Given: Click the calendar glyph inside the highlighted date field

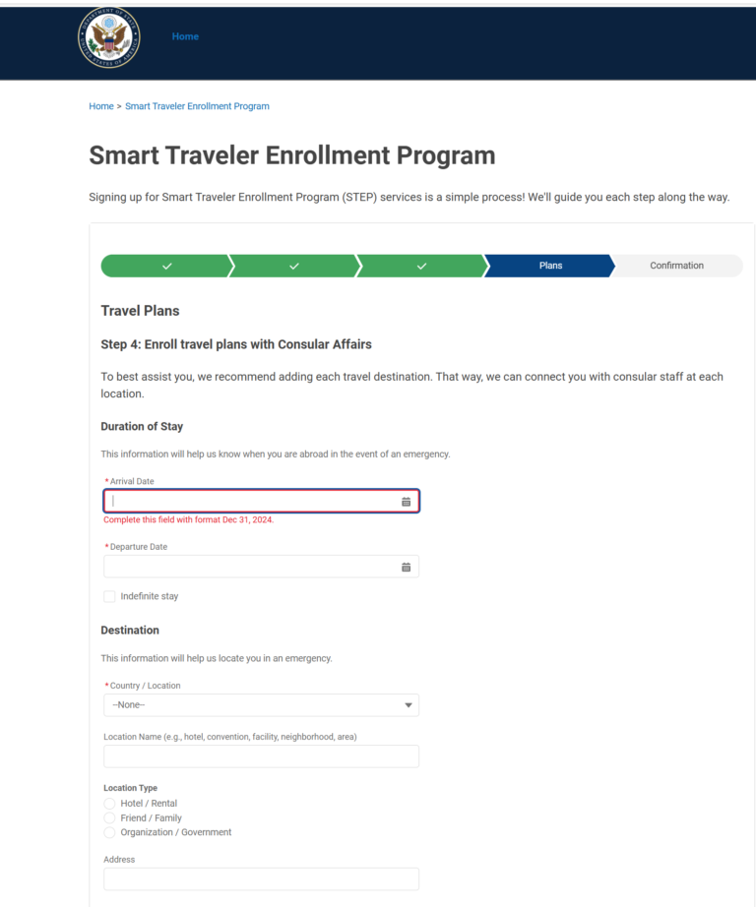Looking at the screenshot, I should point(405,501).
